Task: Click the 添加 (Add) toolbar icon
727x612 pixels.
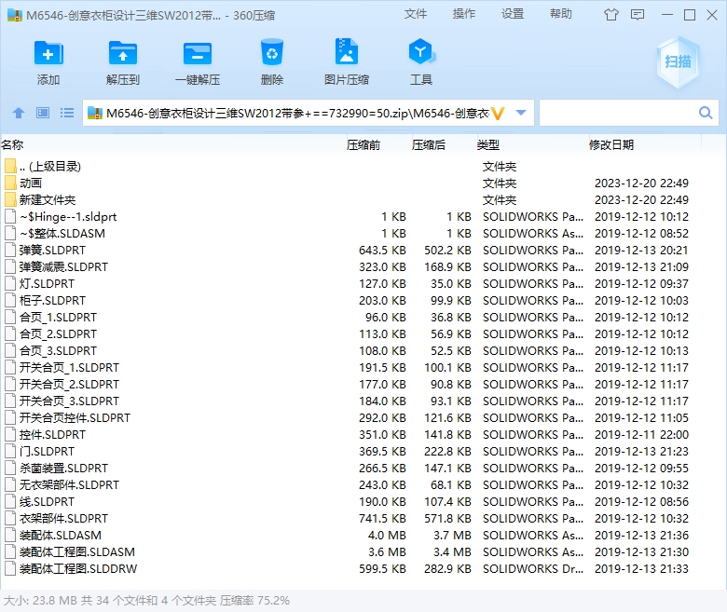Action: pos(48,53)
